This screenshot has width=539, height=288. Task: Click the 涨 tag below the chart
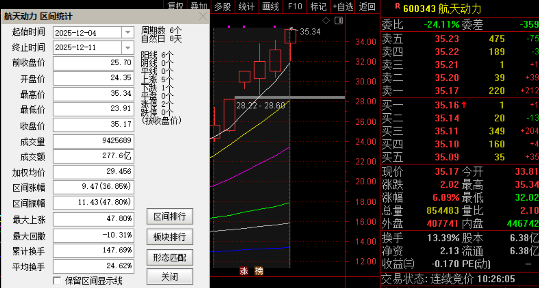pyautogui.click(x=244, y=271)
